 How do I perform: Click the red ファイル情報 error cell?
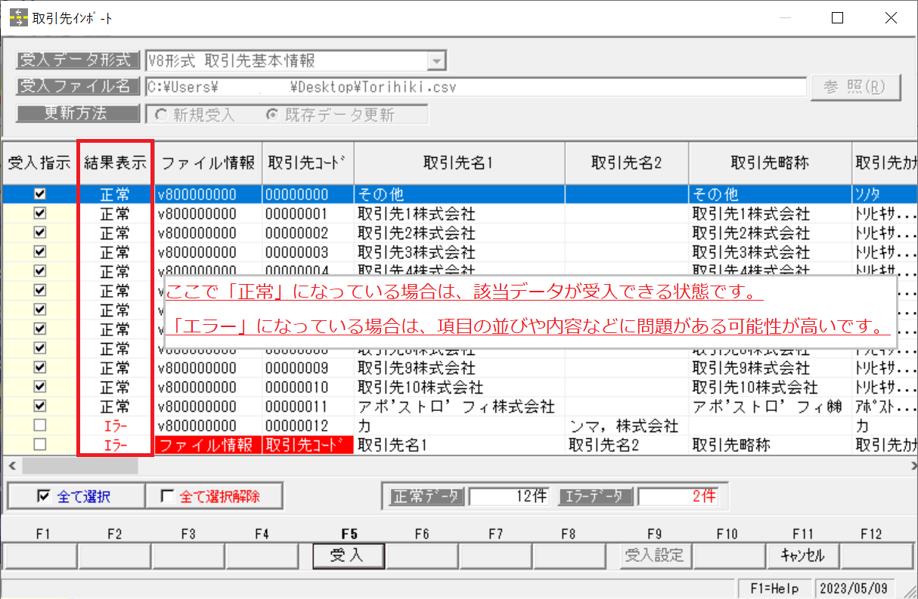click(x=208, y=445)
